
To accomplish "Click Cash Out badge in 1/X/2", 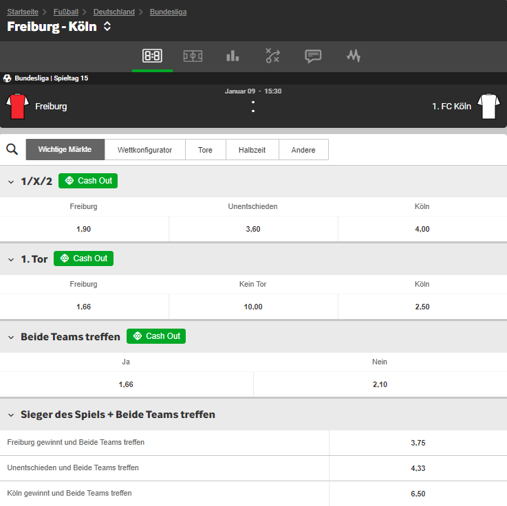I will (88, 181).
